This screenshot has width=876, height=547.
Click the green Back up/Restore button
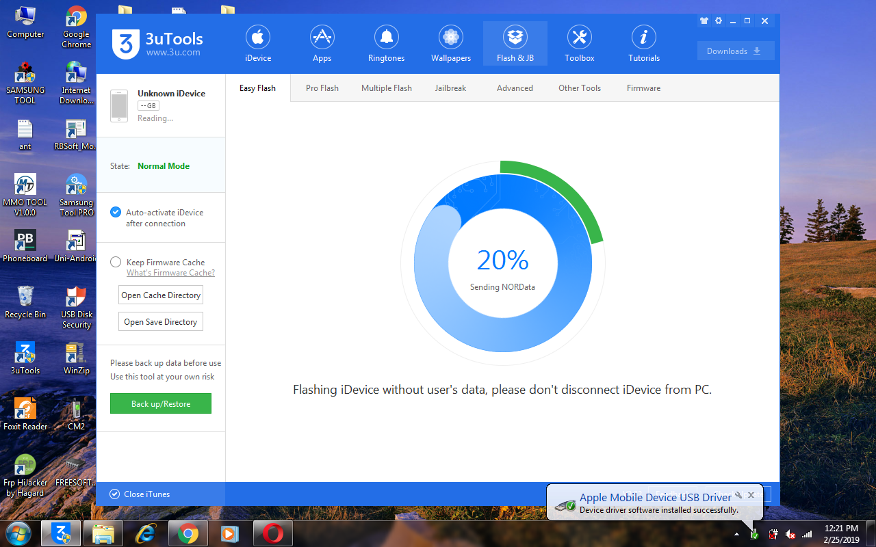point(161,404)
